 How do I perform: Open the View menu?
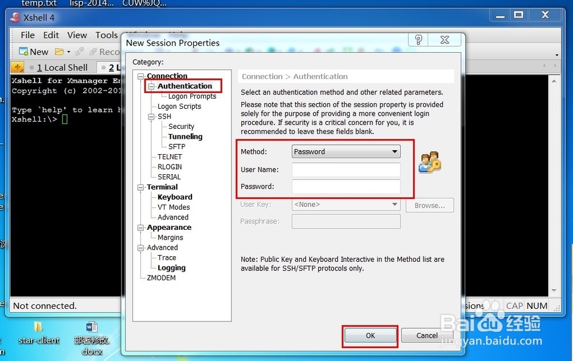coord(77,35)
